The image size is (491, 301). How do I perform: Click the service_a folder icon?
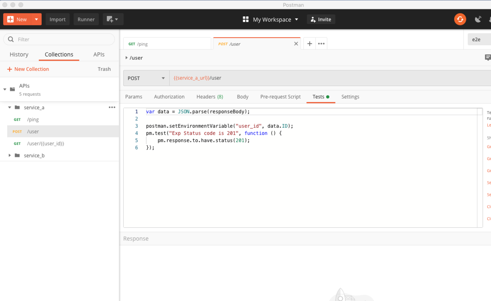coord(17,107)
